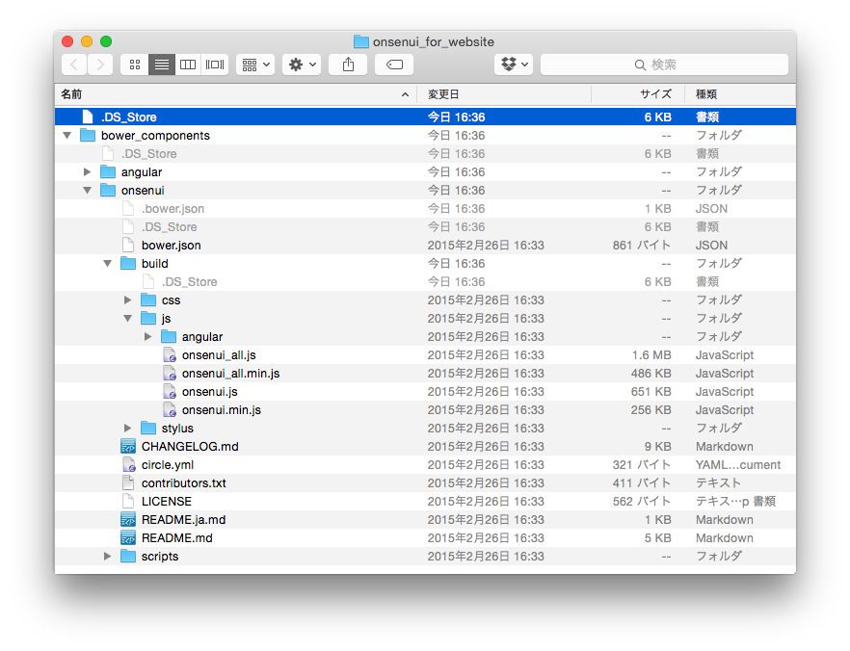
Task: Collapse the js folder
Action: coord(128,319)
